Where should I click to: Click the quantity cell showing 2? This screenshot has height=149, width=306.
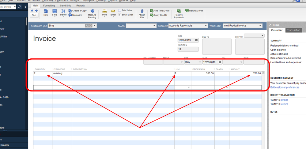pos(43,73)
